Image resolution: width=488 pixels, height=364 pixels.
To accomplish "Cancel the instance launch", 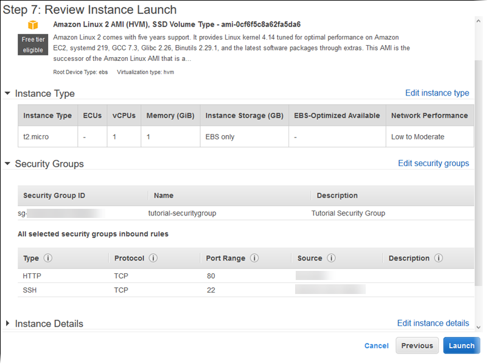I will click(x=376, y=346).
